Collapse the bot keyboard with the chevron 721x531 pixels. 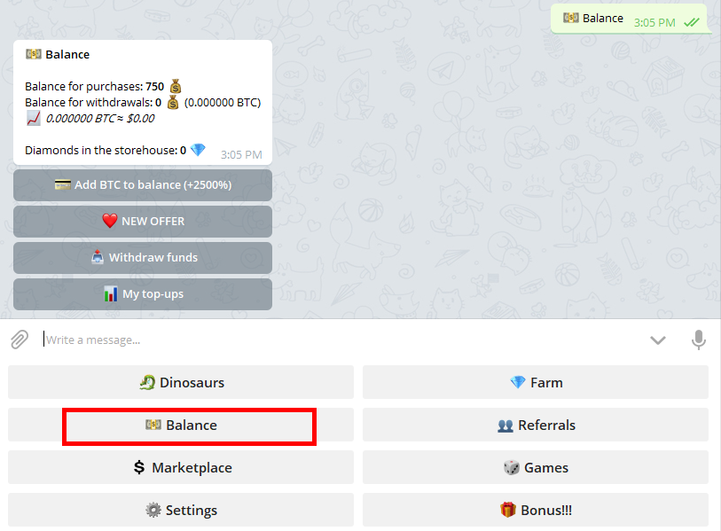(657, 340)
